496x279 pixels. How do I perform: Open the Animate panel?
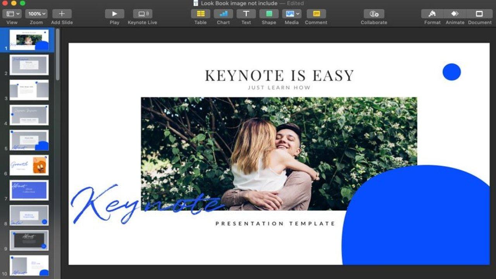(455, 15)
